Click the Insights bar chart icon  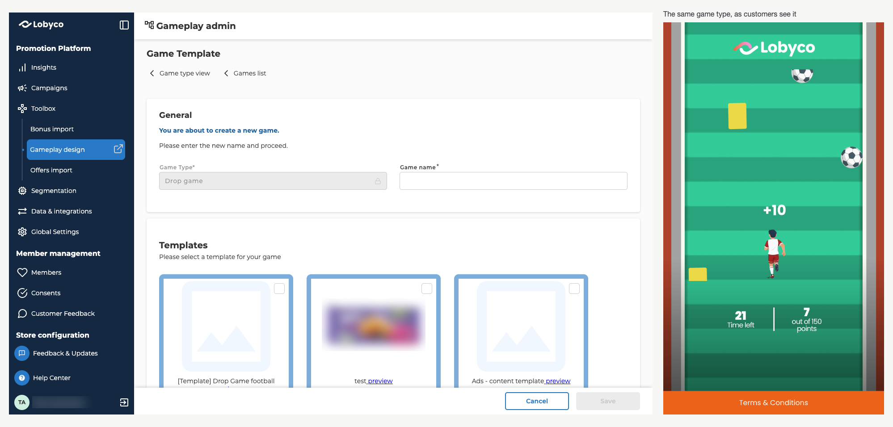point(22,67)
